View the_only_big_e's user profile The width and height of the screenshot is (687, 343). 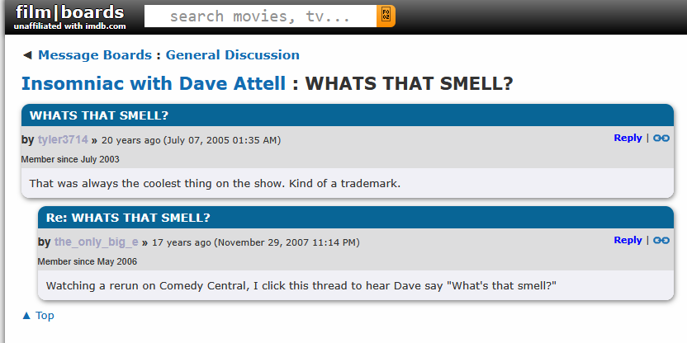pos(97,242)
